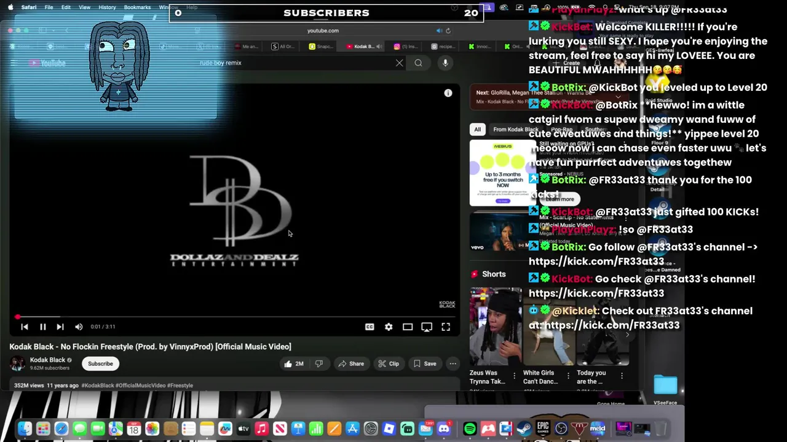The image size is (787, 442).
Task: Cast video with AirPlay icon
Action: click(x=427, y=327)
